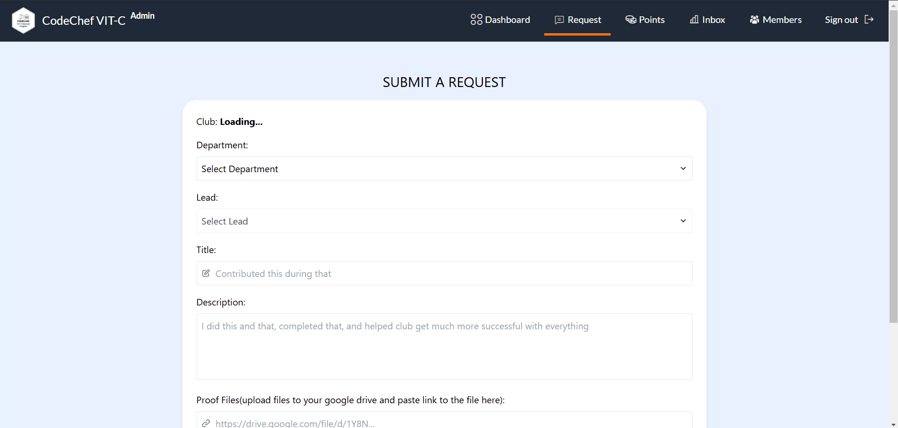
Task: Click the CodeChef VIT-C site title
Action: point(84,21)
